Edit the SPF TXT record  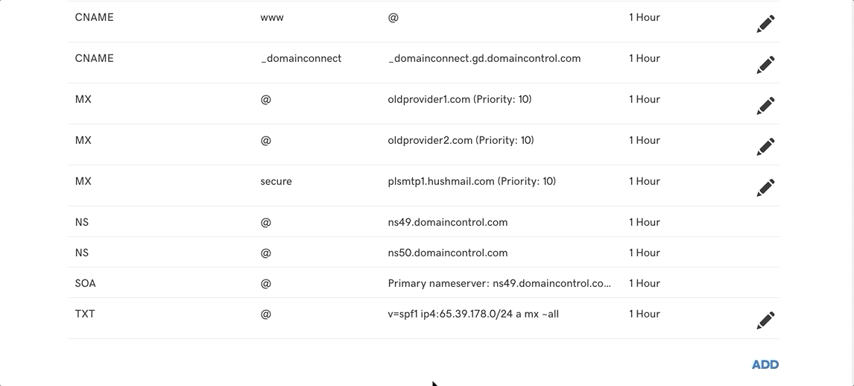click(x=765, y=320)
